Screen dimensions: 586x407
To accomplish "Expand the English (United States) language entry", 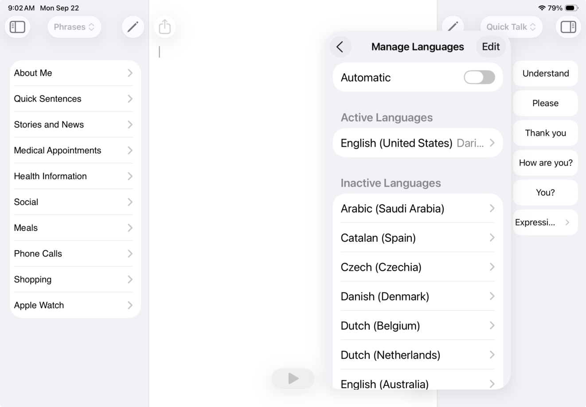I will click(417, 143).
